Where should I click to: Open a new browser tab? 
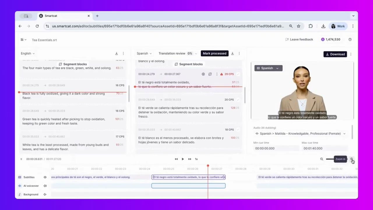[x=97, y=16]
